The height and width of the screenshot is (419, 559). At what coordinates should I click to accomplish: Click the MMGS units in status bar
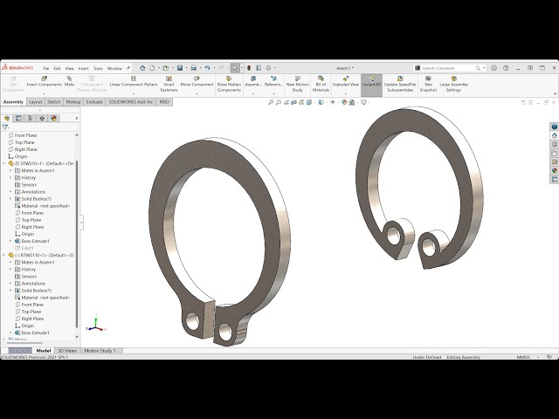[x=523, y=357]
